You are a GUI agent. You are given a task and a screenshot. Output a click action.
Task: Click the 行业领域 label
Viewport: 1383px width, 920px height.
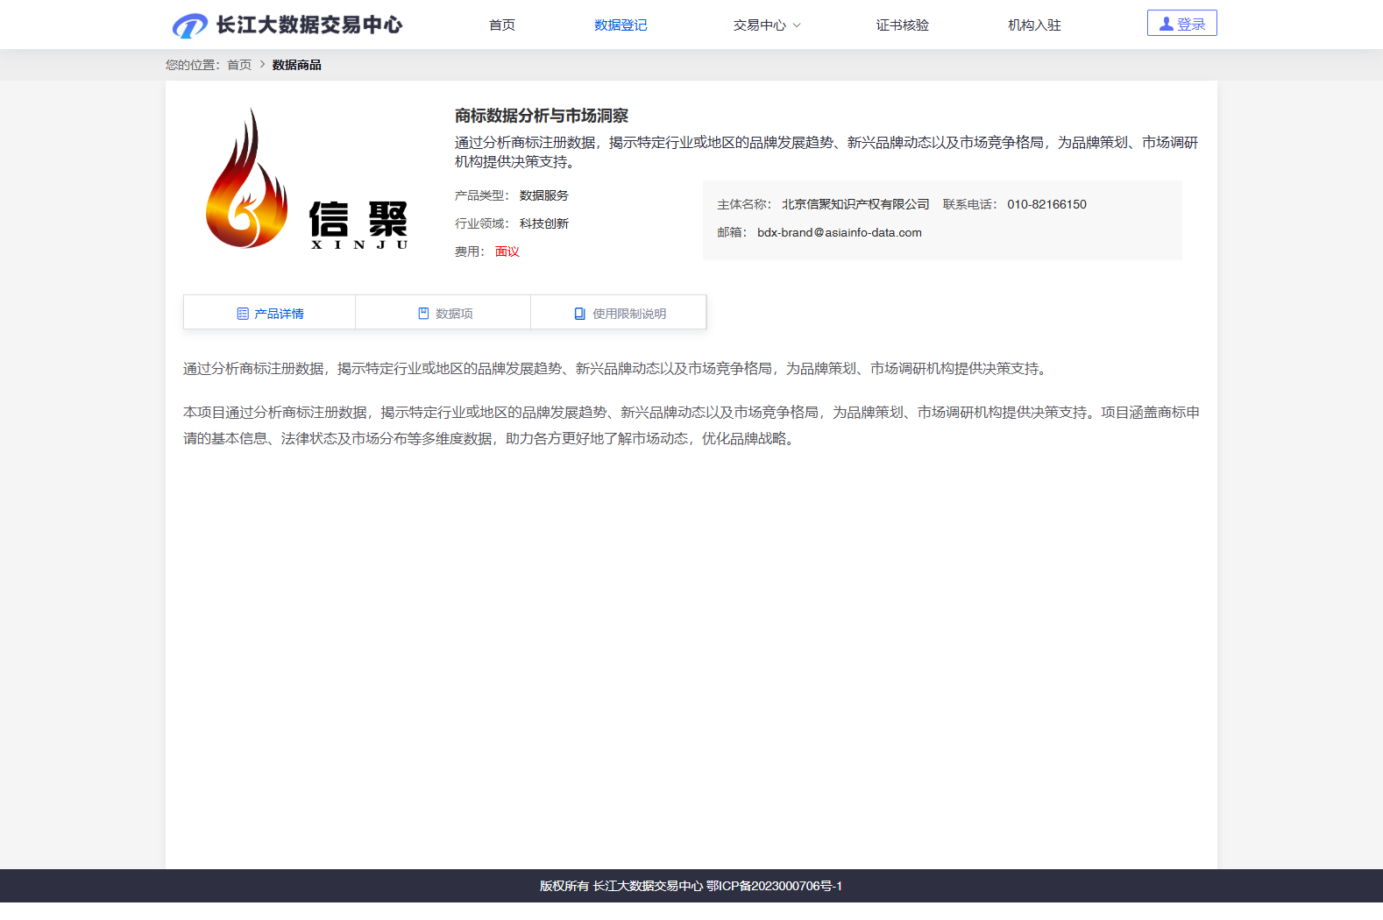tap(481, 223)
